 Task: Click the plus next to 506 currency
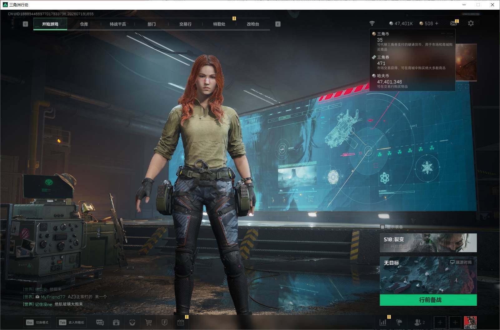click(x=437, y=23)
